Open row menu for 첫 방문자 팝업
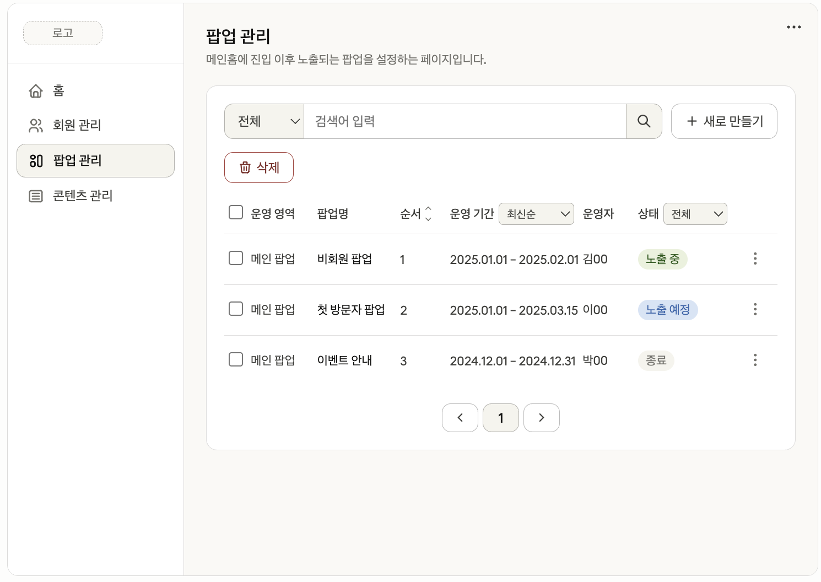Screen dimensions: 821x582 (755, 309)
